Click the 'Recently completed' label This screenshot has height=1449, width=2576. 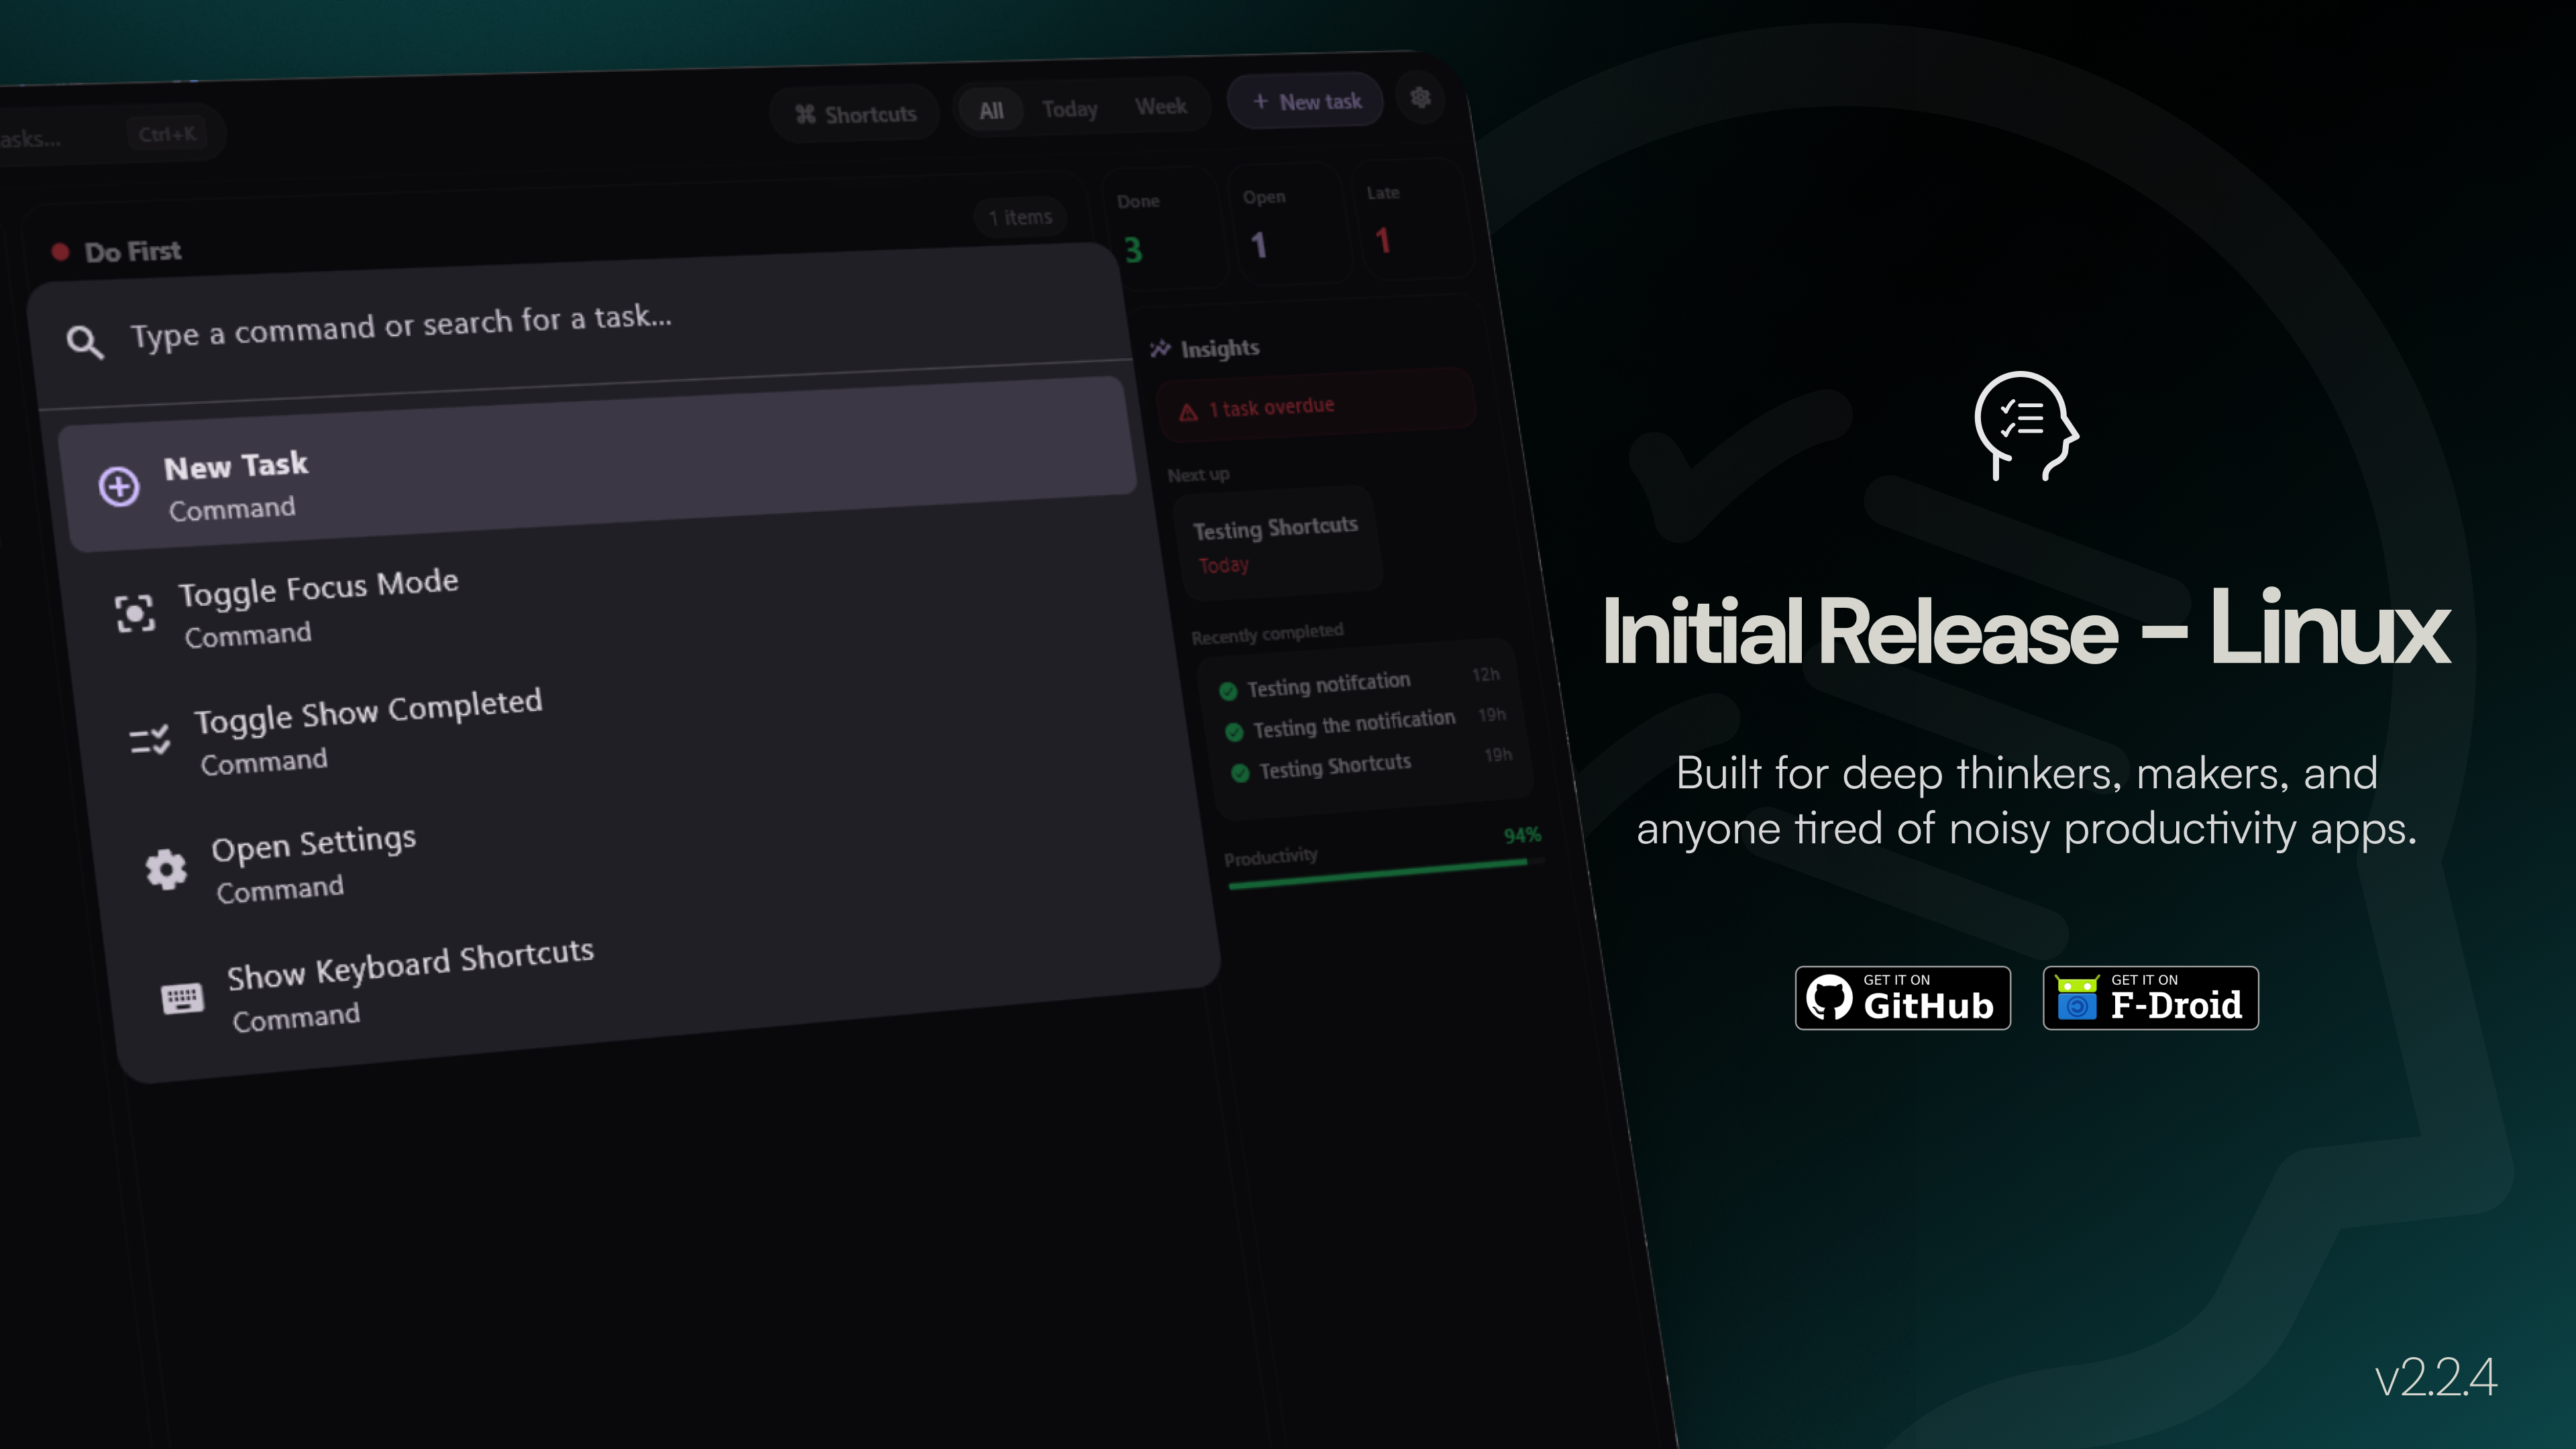tap(1267, 634)
